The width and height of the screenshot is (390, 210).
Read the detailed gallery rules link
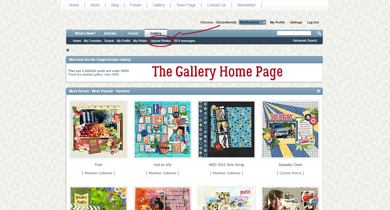point(94,74)
